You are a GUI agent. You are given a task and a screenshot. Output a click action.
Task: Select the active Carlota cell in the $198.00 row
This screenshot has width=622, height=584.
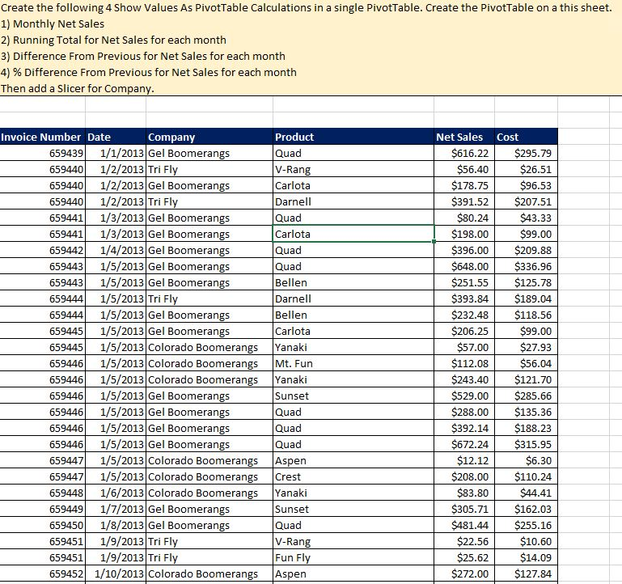pos(353,234)
